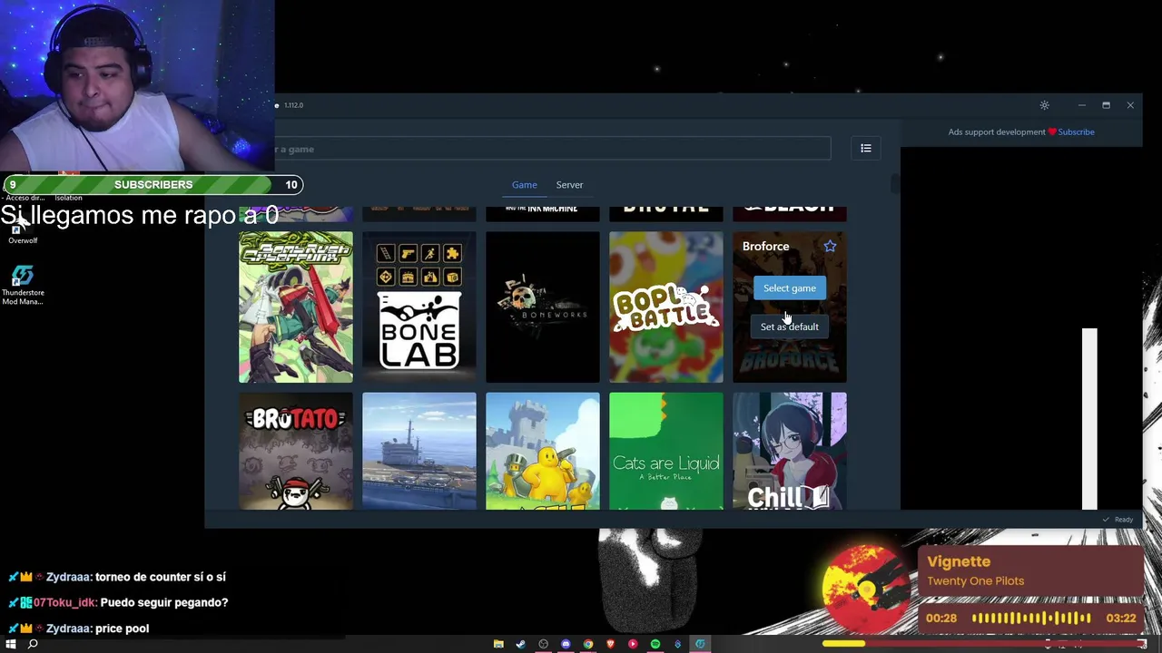Open Spotify from the taskbar
Viewport: 1162px width, 653px height.
pyautogui.click(x=655, y=644)
